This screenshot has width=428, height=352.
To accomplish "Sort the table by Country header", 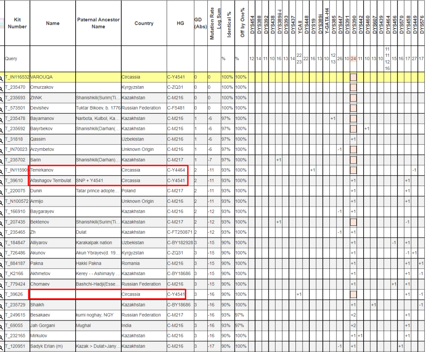I will point(144,23).
